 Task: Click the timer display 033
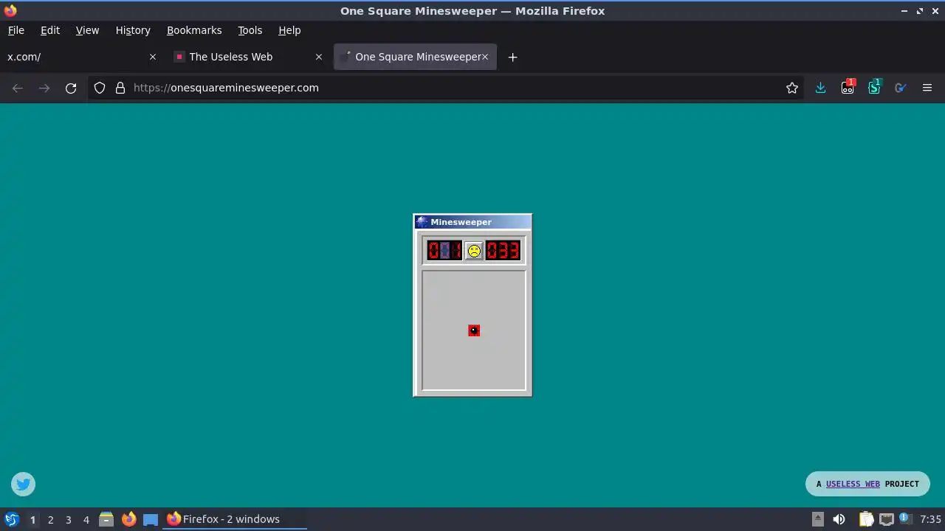point(503,251)
